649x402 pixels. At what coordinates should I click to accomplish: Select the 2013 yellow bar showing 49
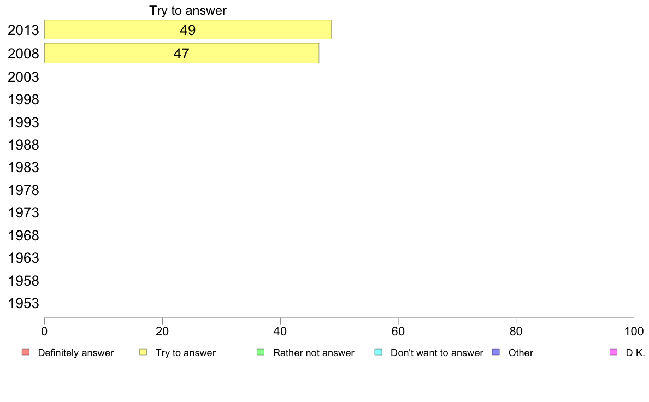click(x=188, y=29)
